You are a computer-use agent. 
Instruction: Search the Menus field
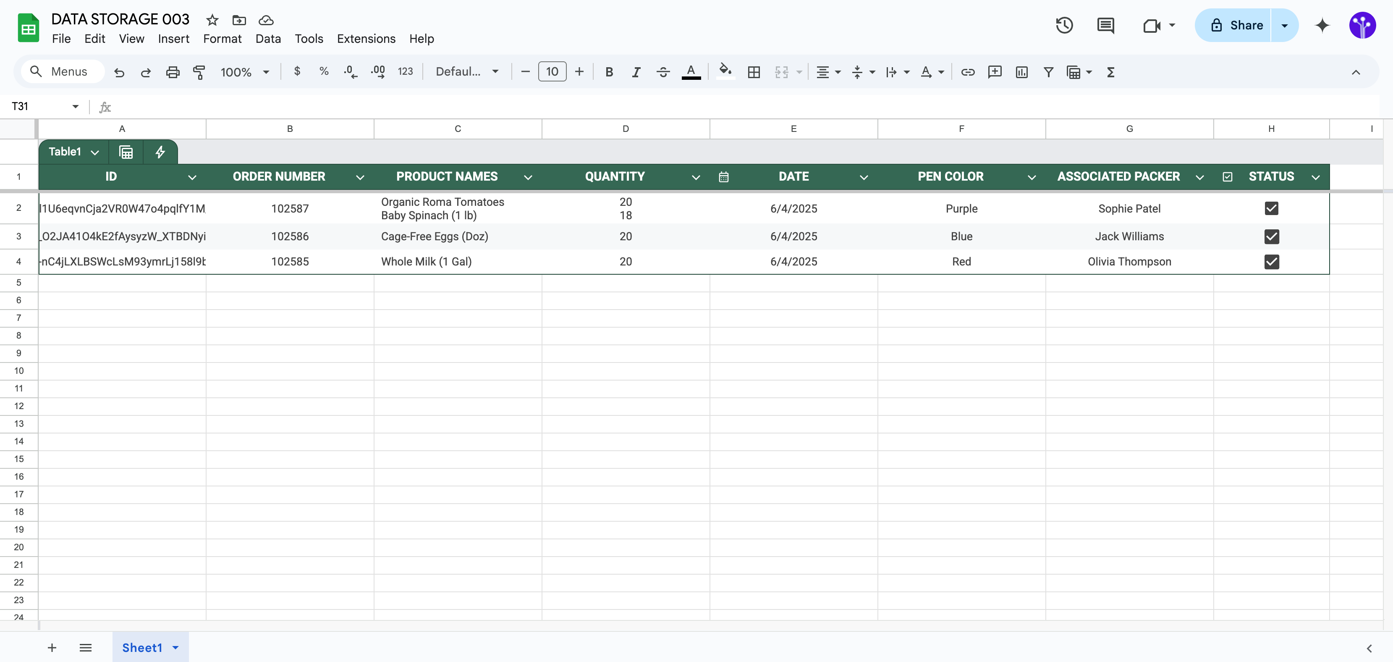[x=62, y=72]
